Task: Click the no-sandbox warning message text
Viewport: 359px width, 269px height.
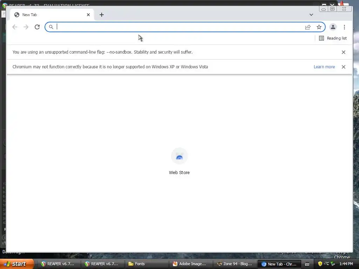Action: pos(102,52)
